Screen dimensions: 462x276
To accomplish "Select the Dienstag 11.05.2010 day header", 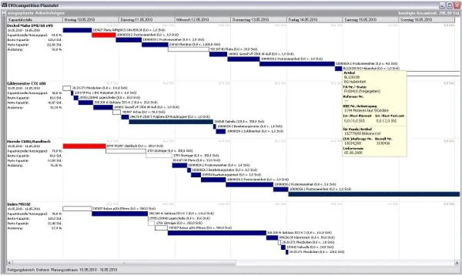I will tap(147, 19).
